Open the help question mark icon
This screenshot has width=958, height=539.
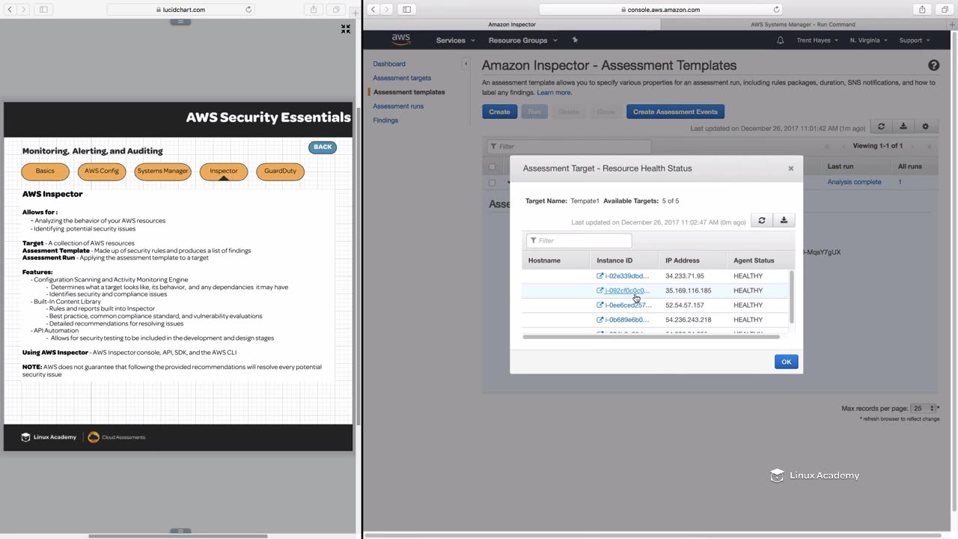[933, 66]
